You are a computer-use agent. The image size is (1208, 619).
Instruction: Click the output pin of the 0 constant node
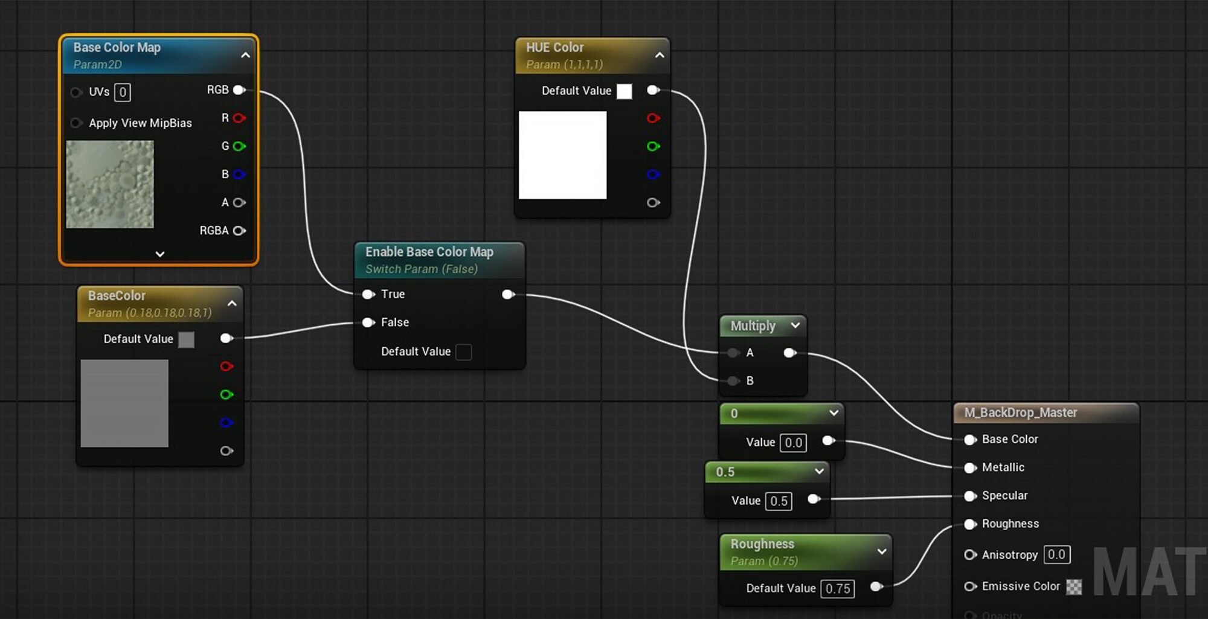coord(829,441)
